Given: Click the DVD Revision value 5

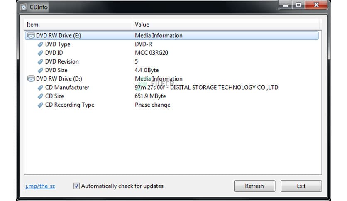Looking at the screenshot, I should (136, 61).
